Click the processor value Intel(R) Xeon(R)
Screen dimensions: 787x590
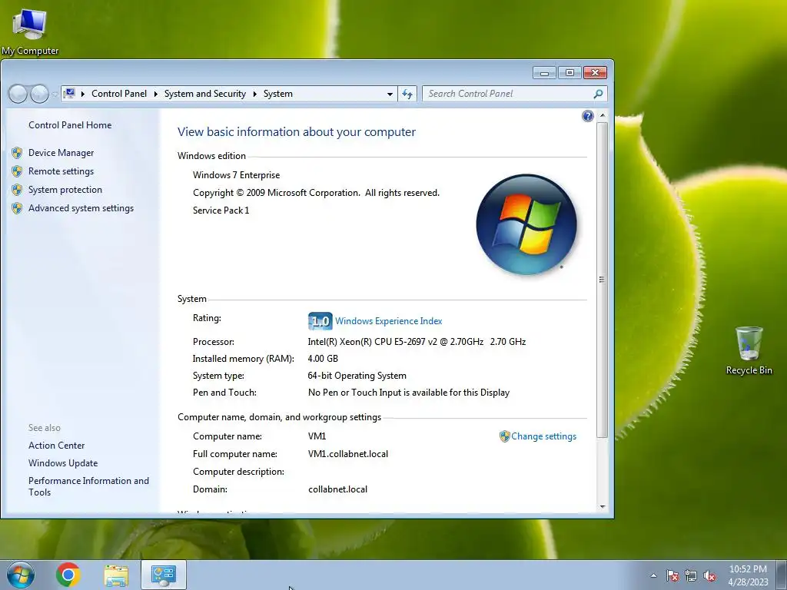pyautogui.click(x=417, y=342)
